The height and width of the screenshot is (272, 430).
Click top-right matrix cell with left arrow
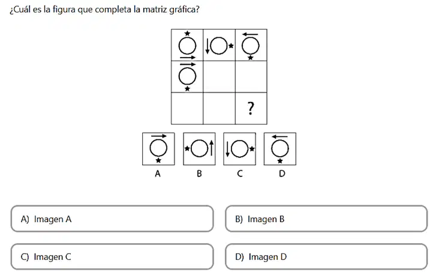tap(251, 45)
